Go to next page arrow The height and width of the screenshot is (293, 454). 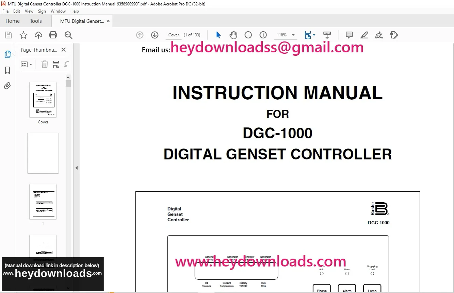tap(155, 35)
